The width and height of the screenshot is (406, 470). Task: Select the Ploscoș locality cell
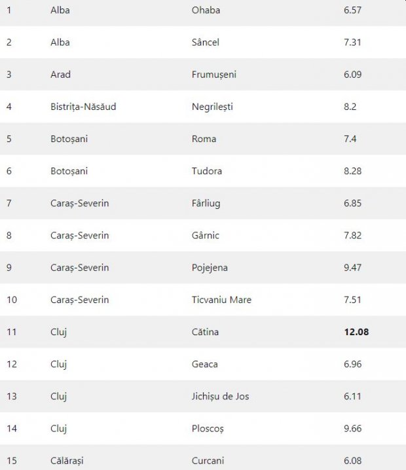(208, 429)
